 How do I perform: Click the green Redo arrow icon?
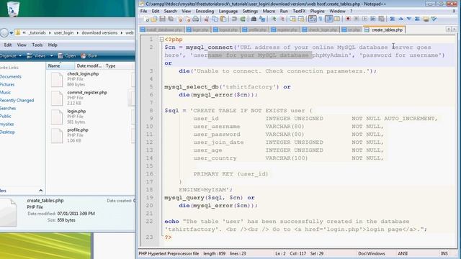[x=243, y=19]
